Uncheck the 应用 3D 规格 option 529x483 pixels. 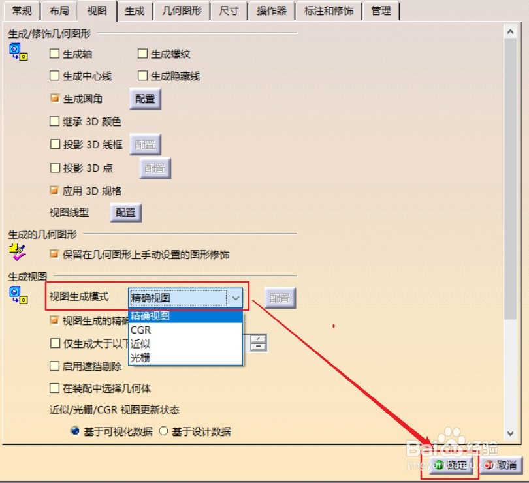pos(54,191)
